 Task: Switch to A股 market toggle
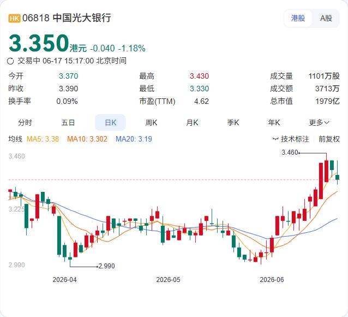pyautogui.click(x=326, y=18)
